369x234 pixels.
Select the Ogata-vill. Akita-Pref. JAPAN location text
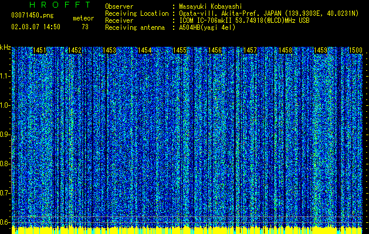pyautogui.click(x=269, y=13)
